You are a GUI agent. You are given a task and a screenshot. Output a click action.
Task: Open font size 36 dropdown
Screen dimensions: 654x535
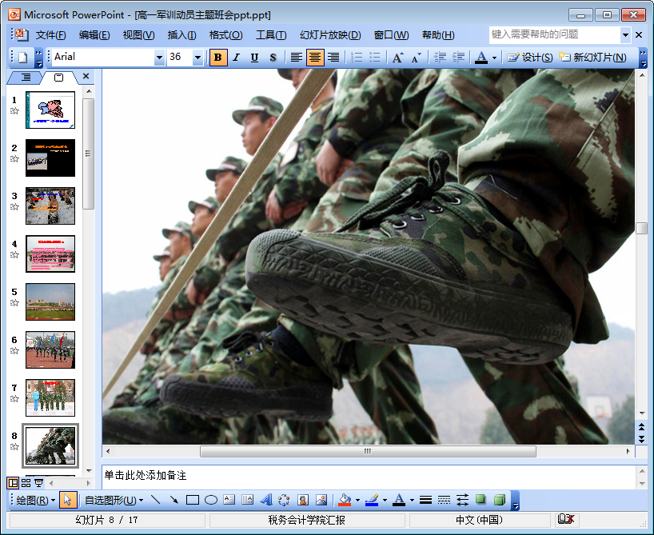point(197,57)
